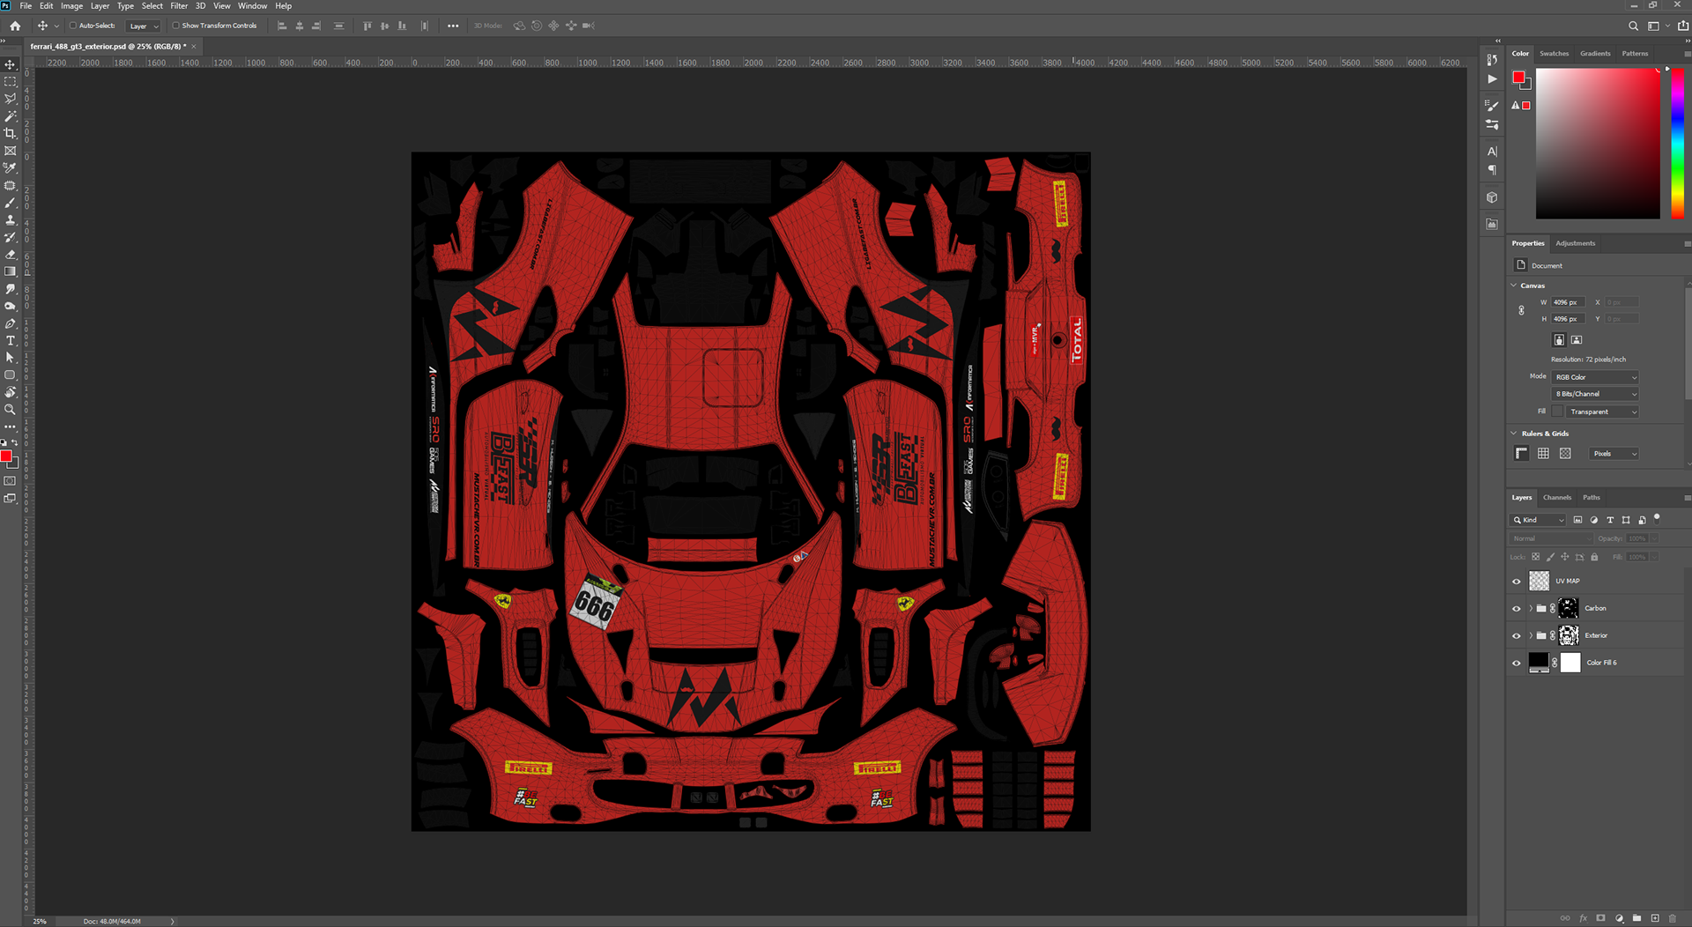Viewport: 1692px width, 927px height.
Task: Open the Character panel icon
Action: 1492,151
